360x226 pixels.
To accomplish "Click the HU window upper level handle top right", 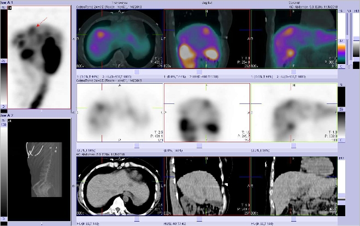I will click(x=356, y=38).
